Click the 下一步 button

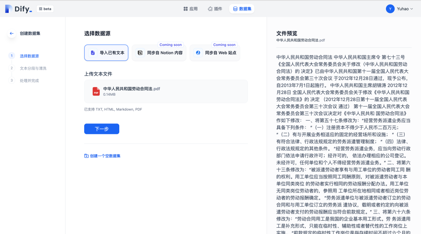point(101,129)
